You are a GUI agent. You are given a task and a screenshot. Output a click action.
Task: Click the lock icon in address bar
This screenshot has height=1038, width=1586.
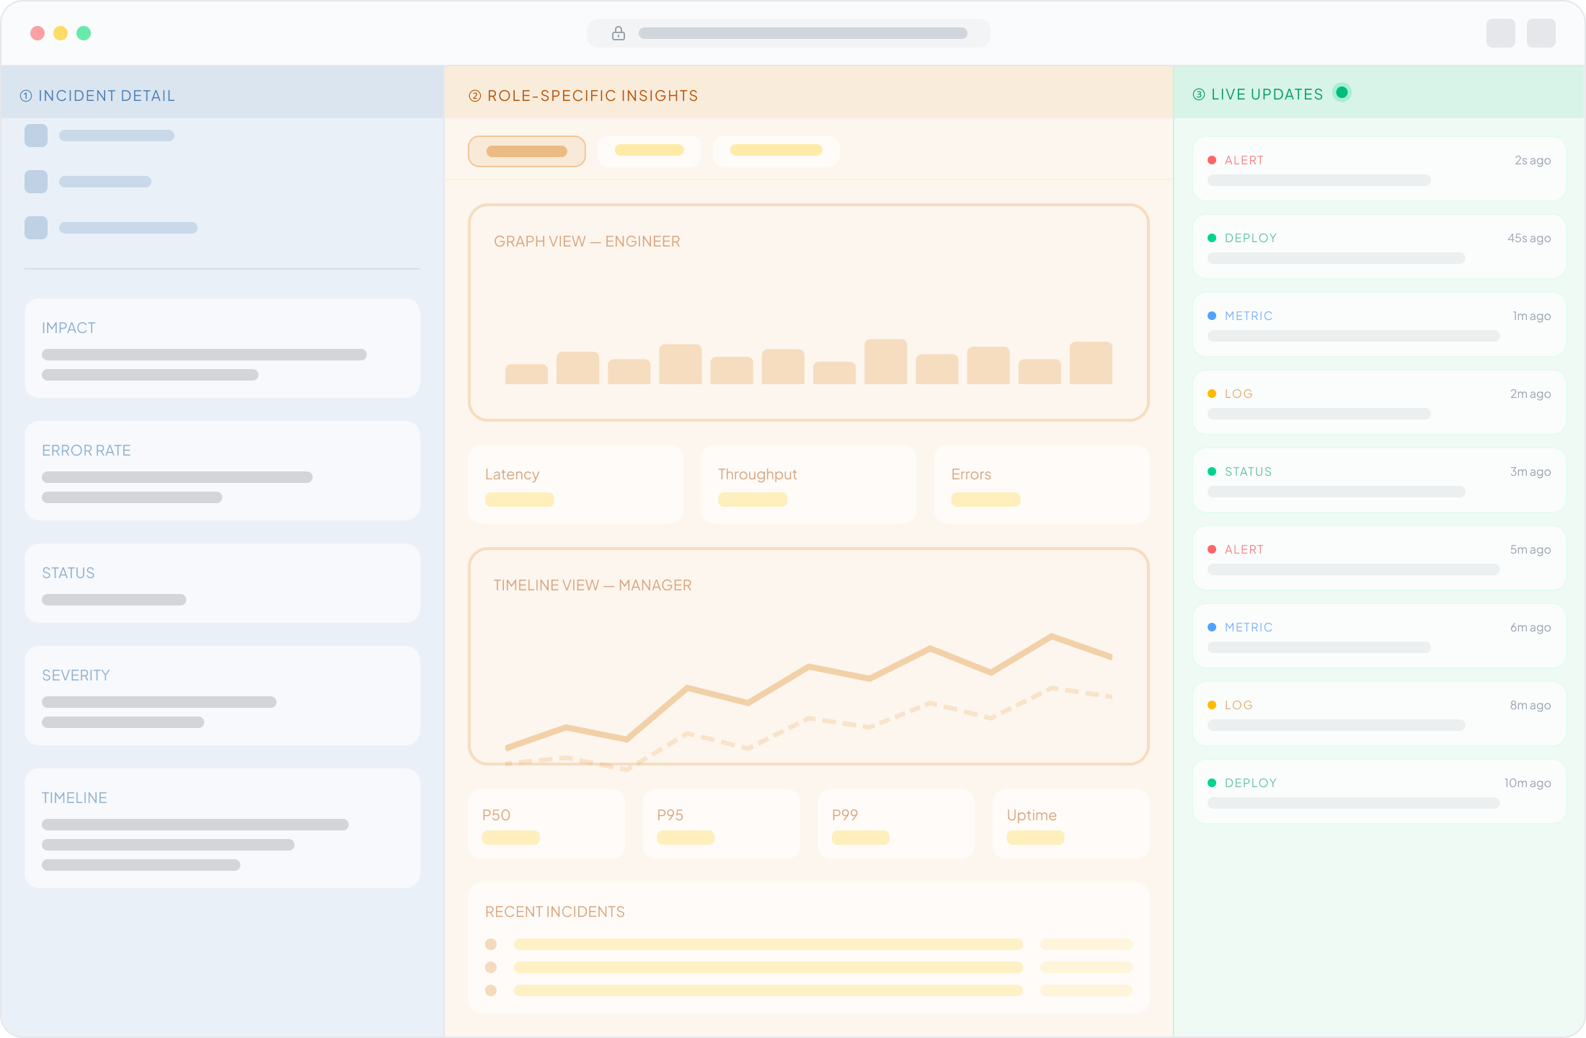(x=618, y=33)
